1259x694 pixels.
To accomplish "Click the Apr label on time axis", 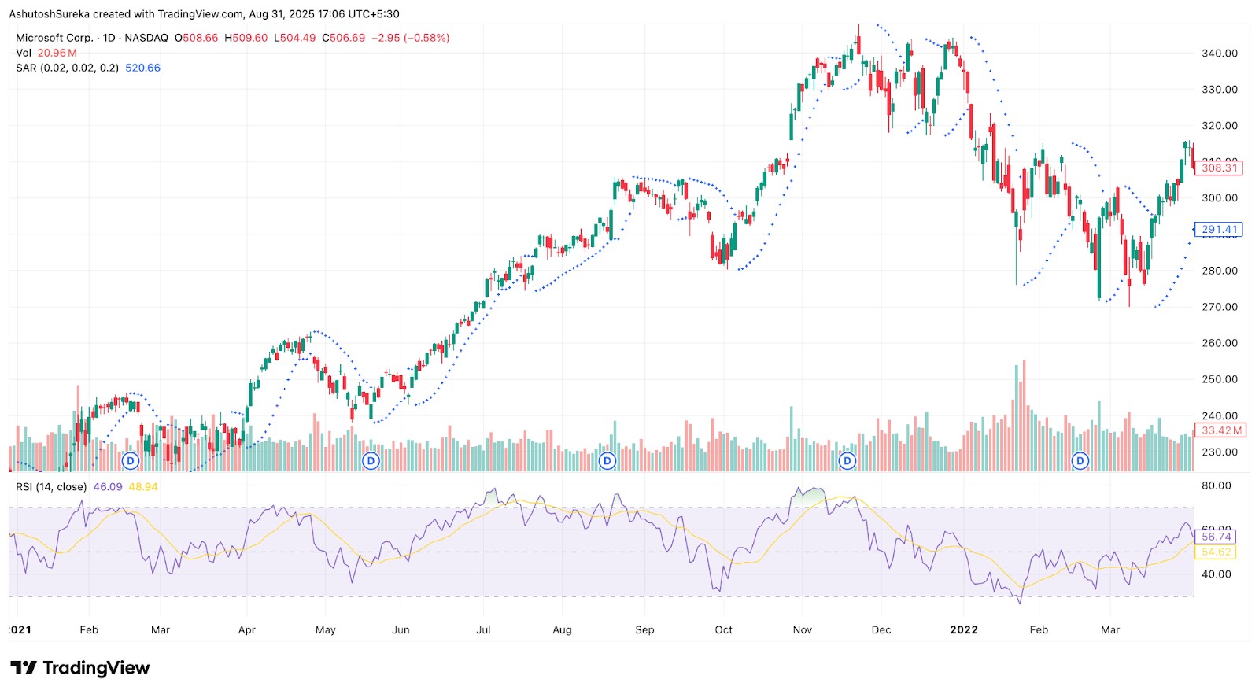I will [247, 629].
